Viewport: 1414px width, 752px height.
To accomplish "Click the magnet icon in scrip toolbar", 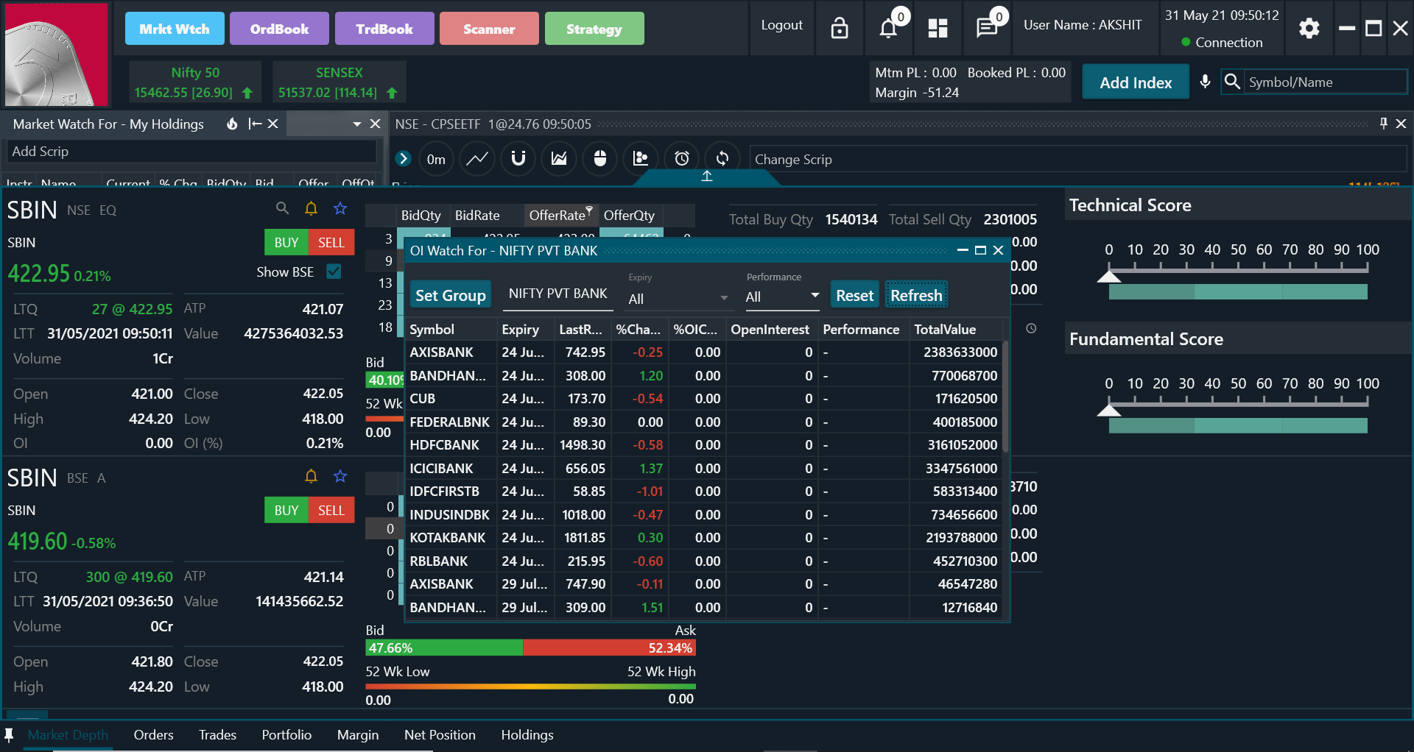I will pyautogui.click(x=518, y=158).
